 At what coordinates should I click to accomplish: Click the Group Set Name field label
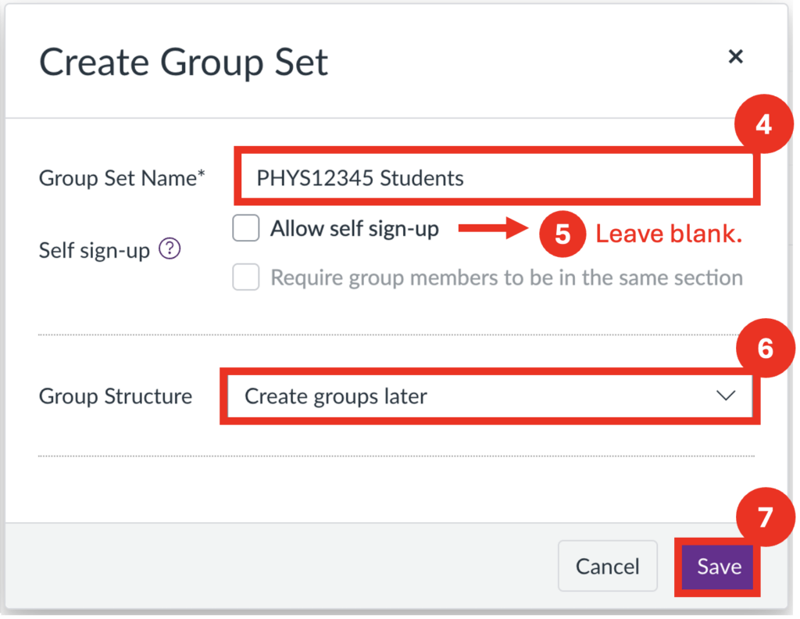pos(122,178)
